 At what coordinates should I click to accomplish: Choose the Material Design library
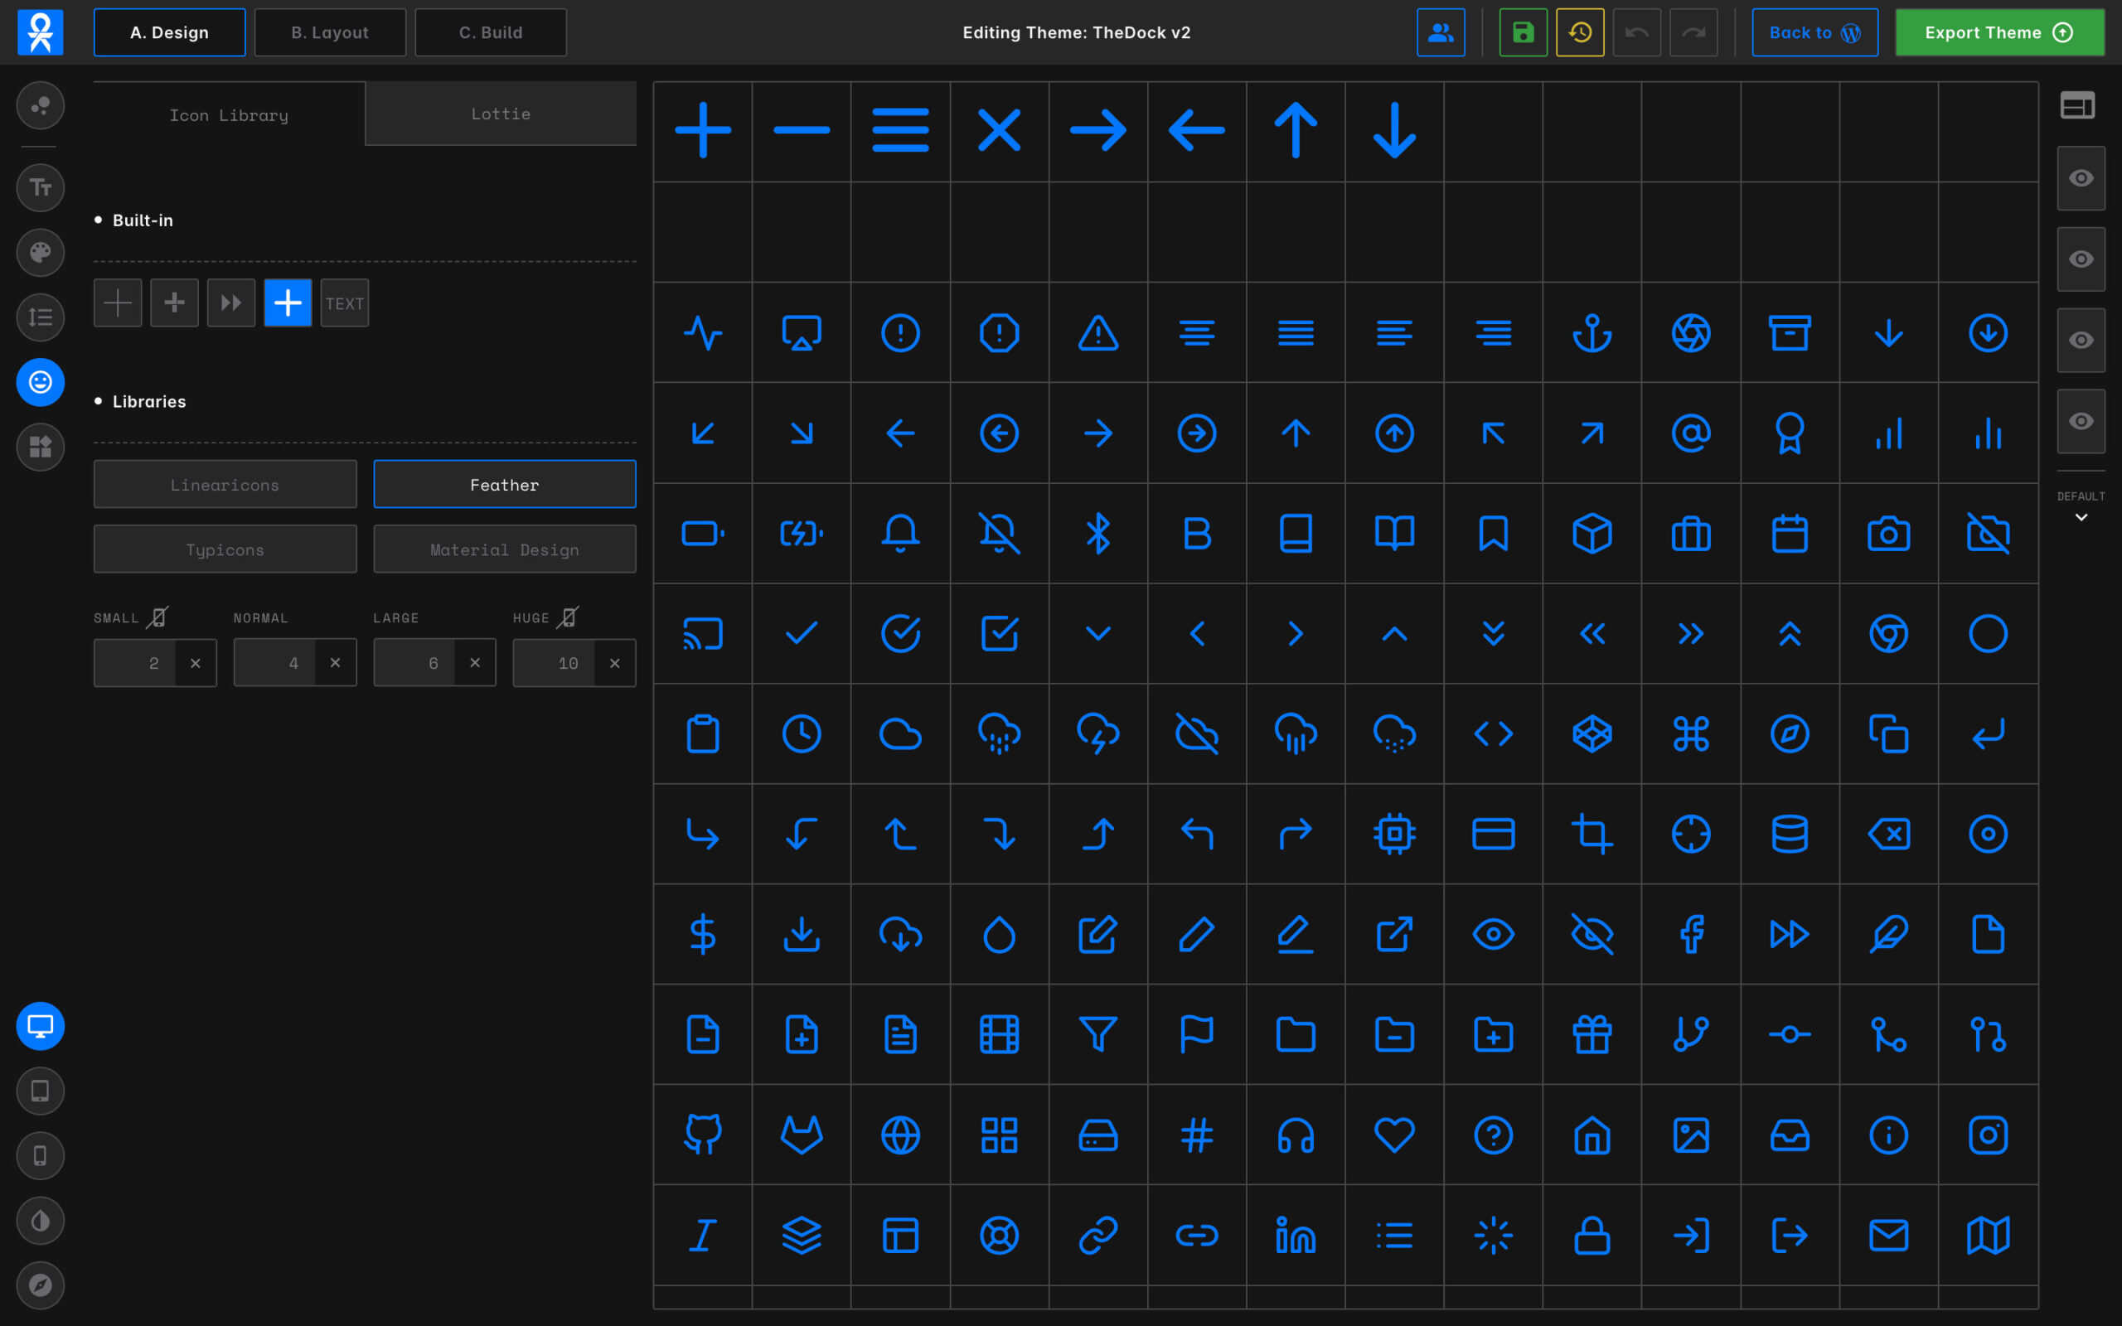pos(504,549)
